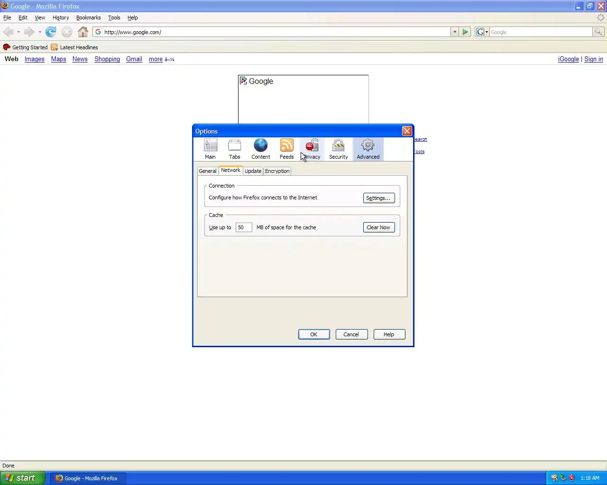Screen dimensions: 607x485
Task: Open the History menu
Action: pyautogui.click(x=61, y=18)
